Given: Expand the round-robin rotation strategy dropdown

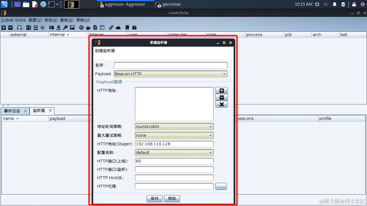Looking at the screenshot, I should click(x=174, y=126).
